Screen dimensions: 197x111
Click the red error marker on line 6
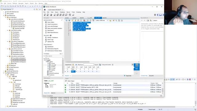click(70, 30)
